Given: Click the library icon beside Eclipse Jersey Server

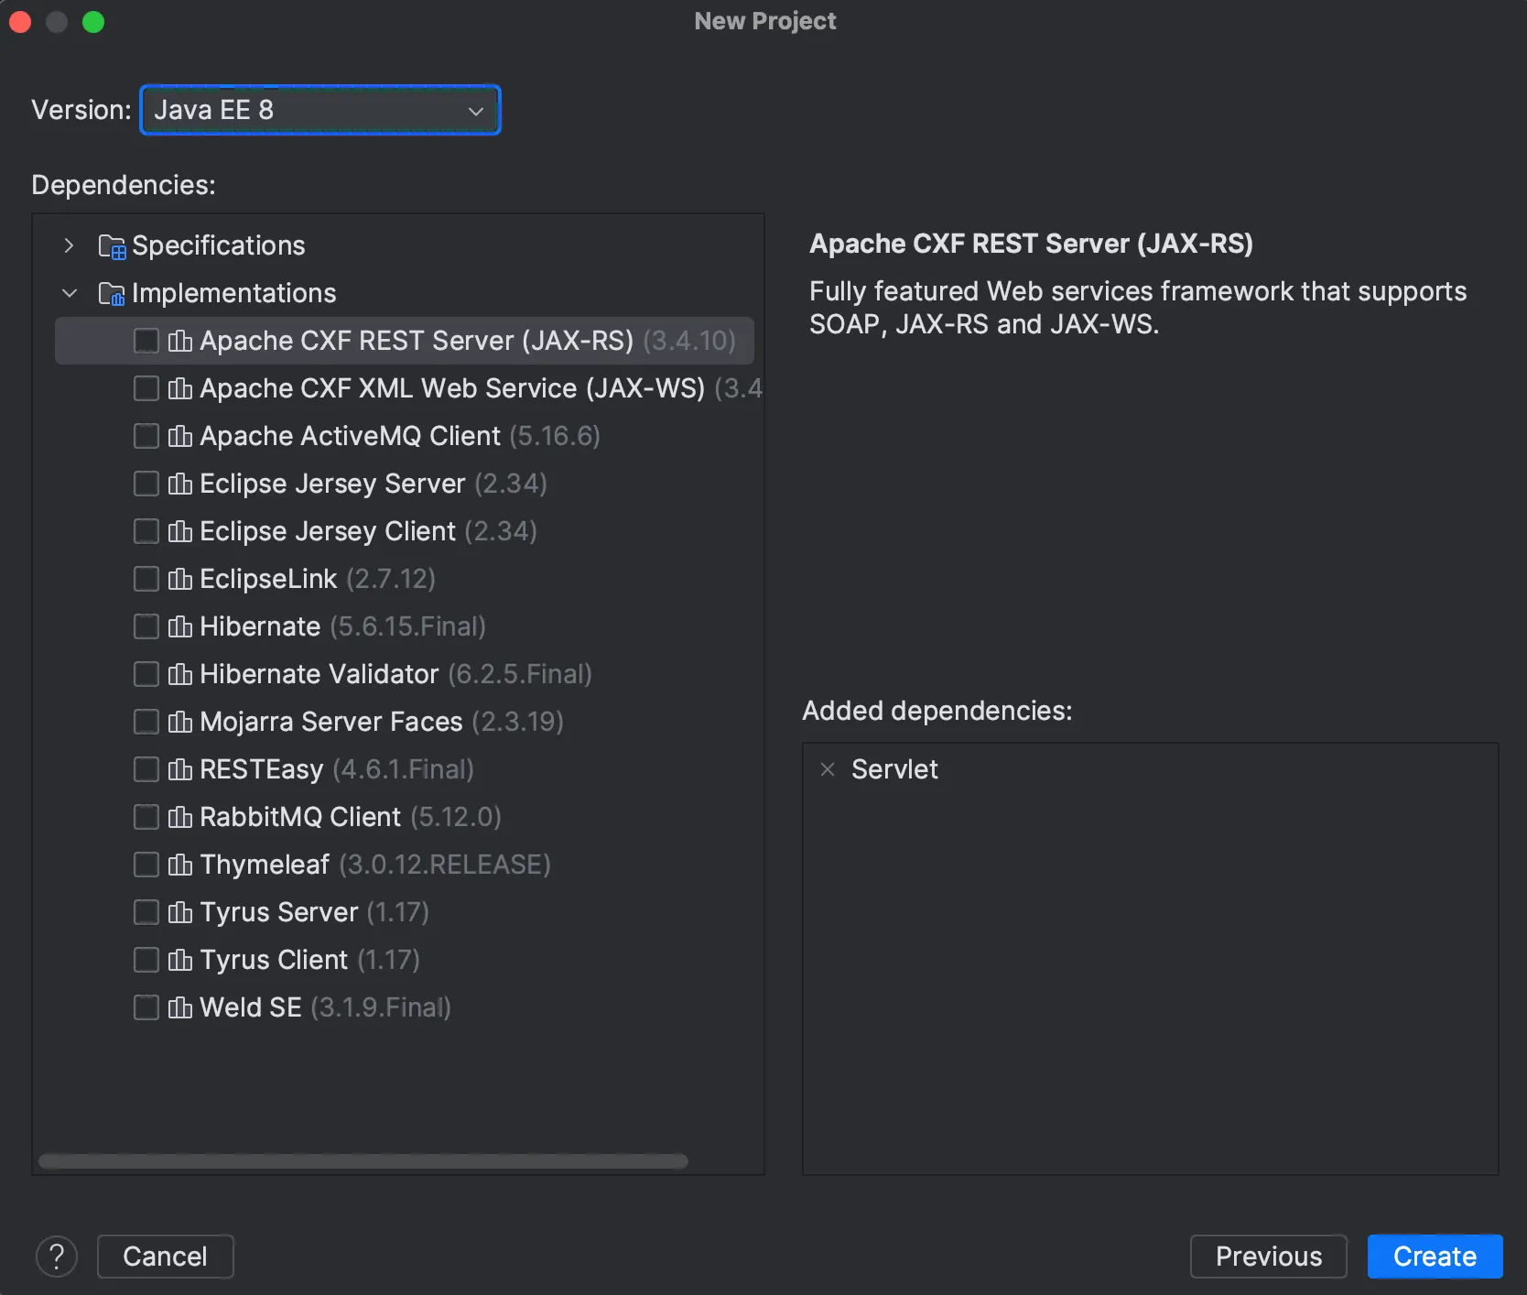Looking at the screenshot, I should coord(180,484).
